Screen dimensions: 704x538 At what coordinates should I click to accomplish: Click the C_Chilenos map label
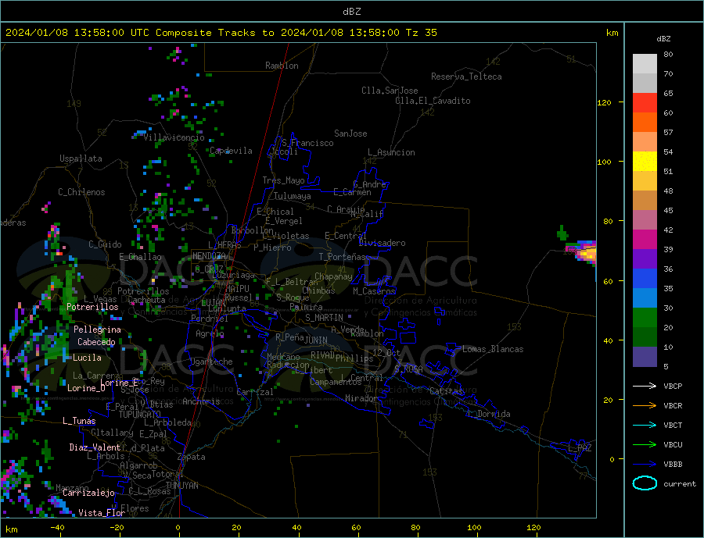(x=81, y=192)
